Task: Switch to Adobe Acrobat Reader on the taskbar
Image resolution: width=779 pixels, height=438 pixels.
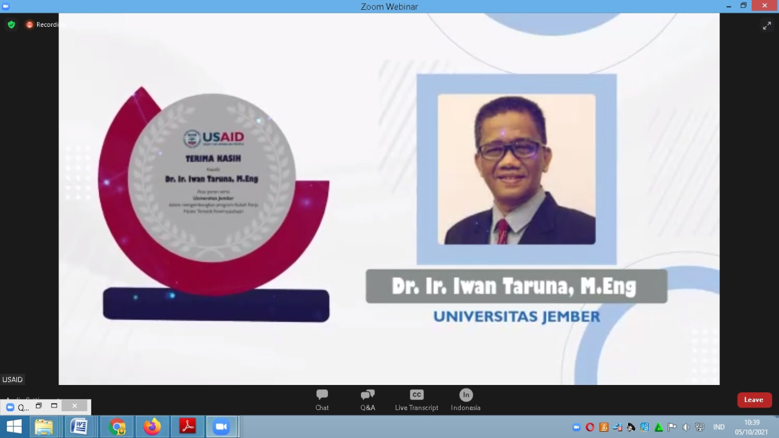Action: 187,426
